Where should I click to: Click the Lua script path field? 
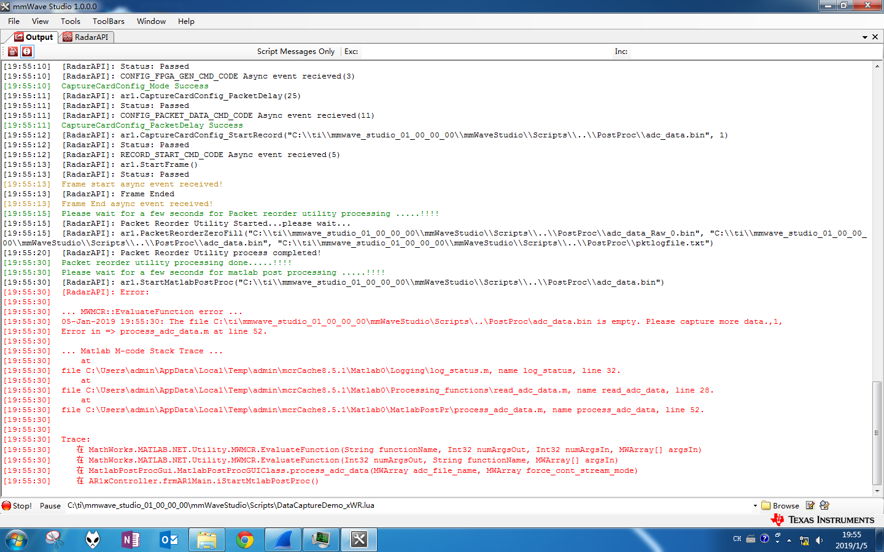point(408,505)
